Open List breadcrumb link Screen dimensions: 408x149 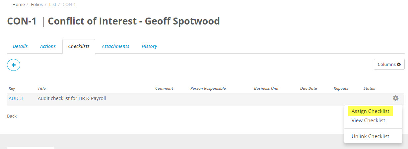pos(52,5)
